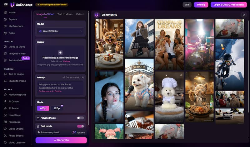Viewport: 250px width, 147px height.
Task: Open the dog chef hat thumbnail
Action: 169,97
